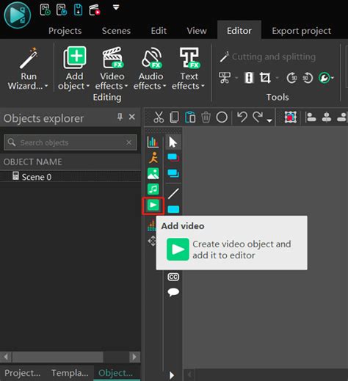348x381 pixels.
Task: Click the save project quick access icon
Action: pyautogui.click(x=78, y=10)
